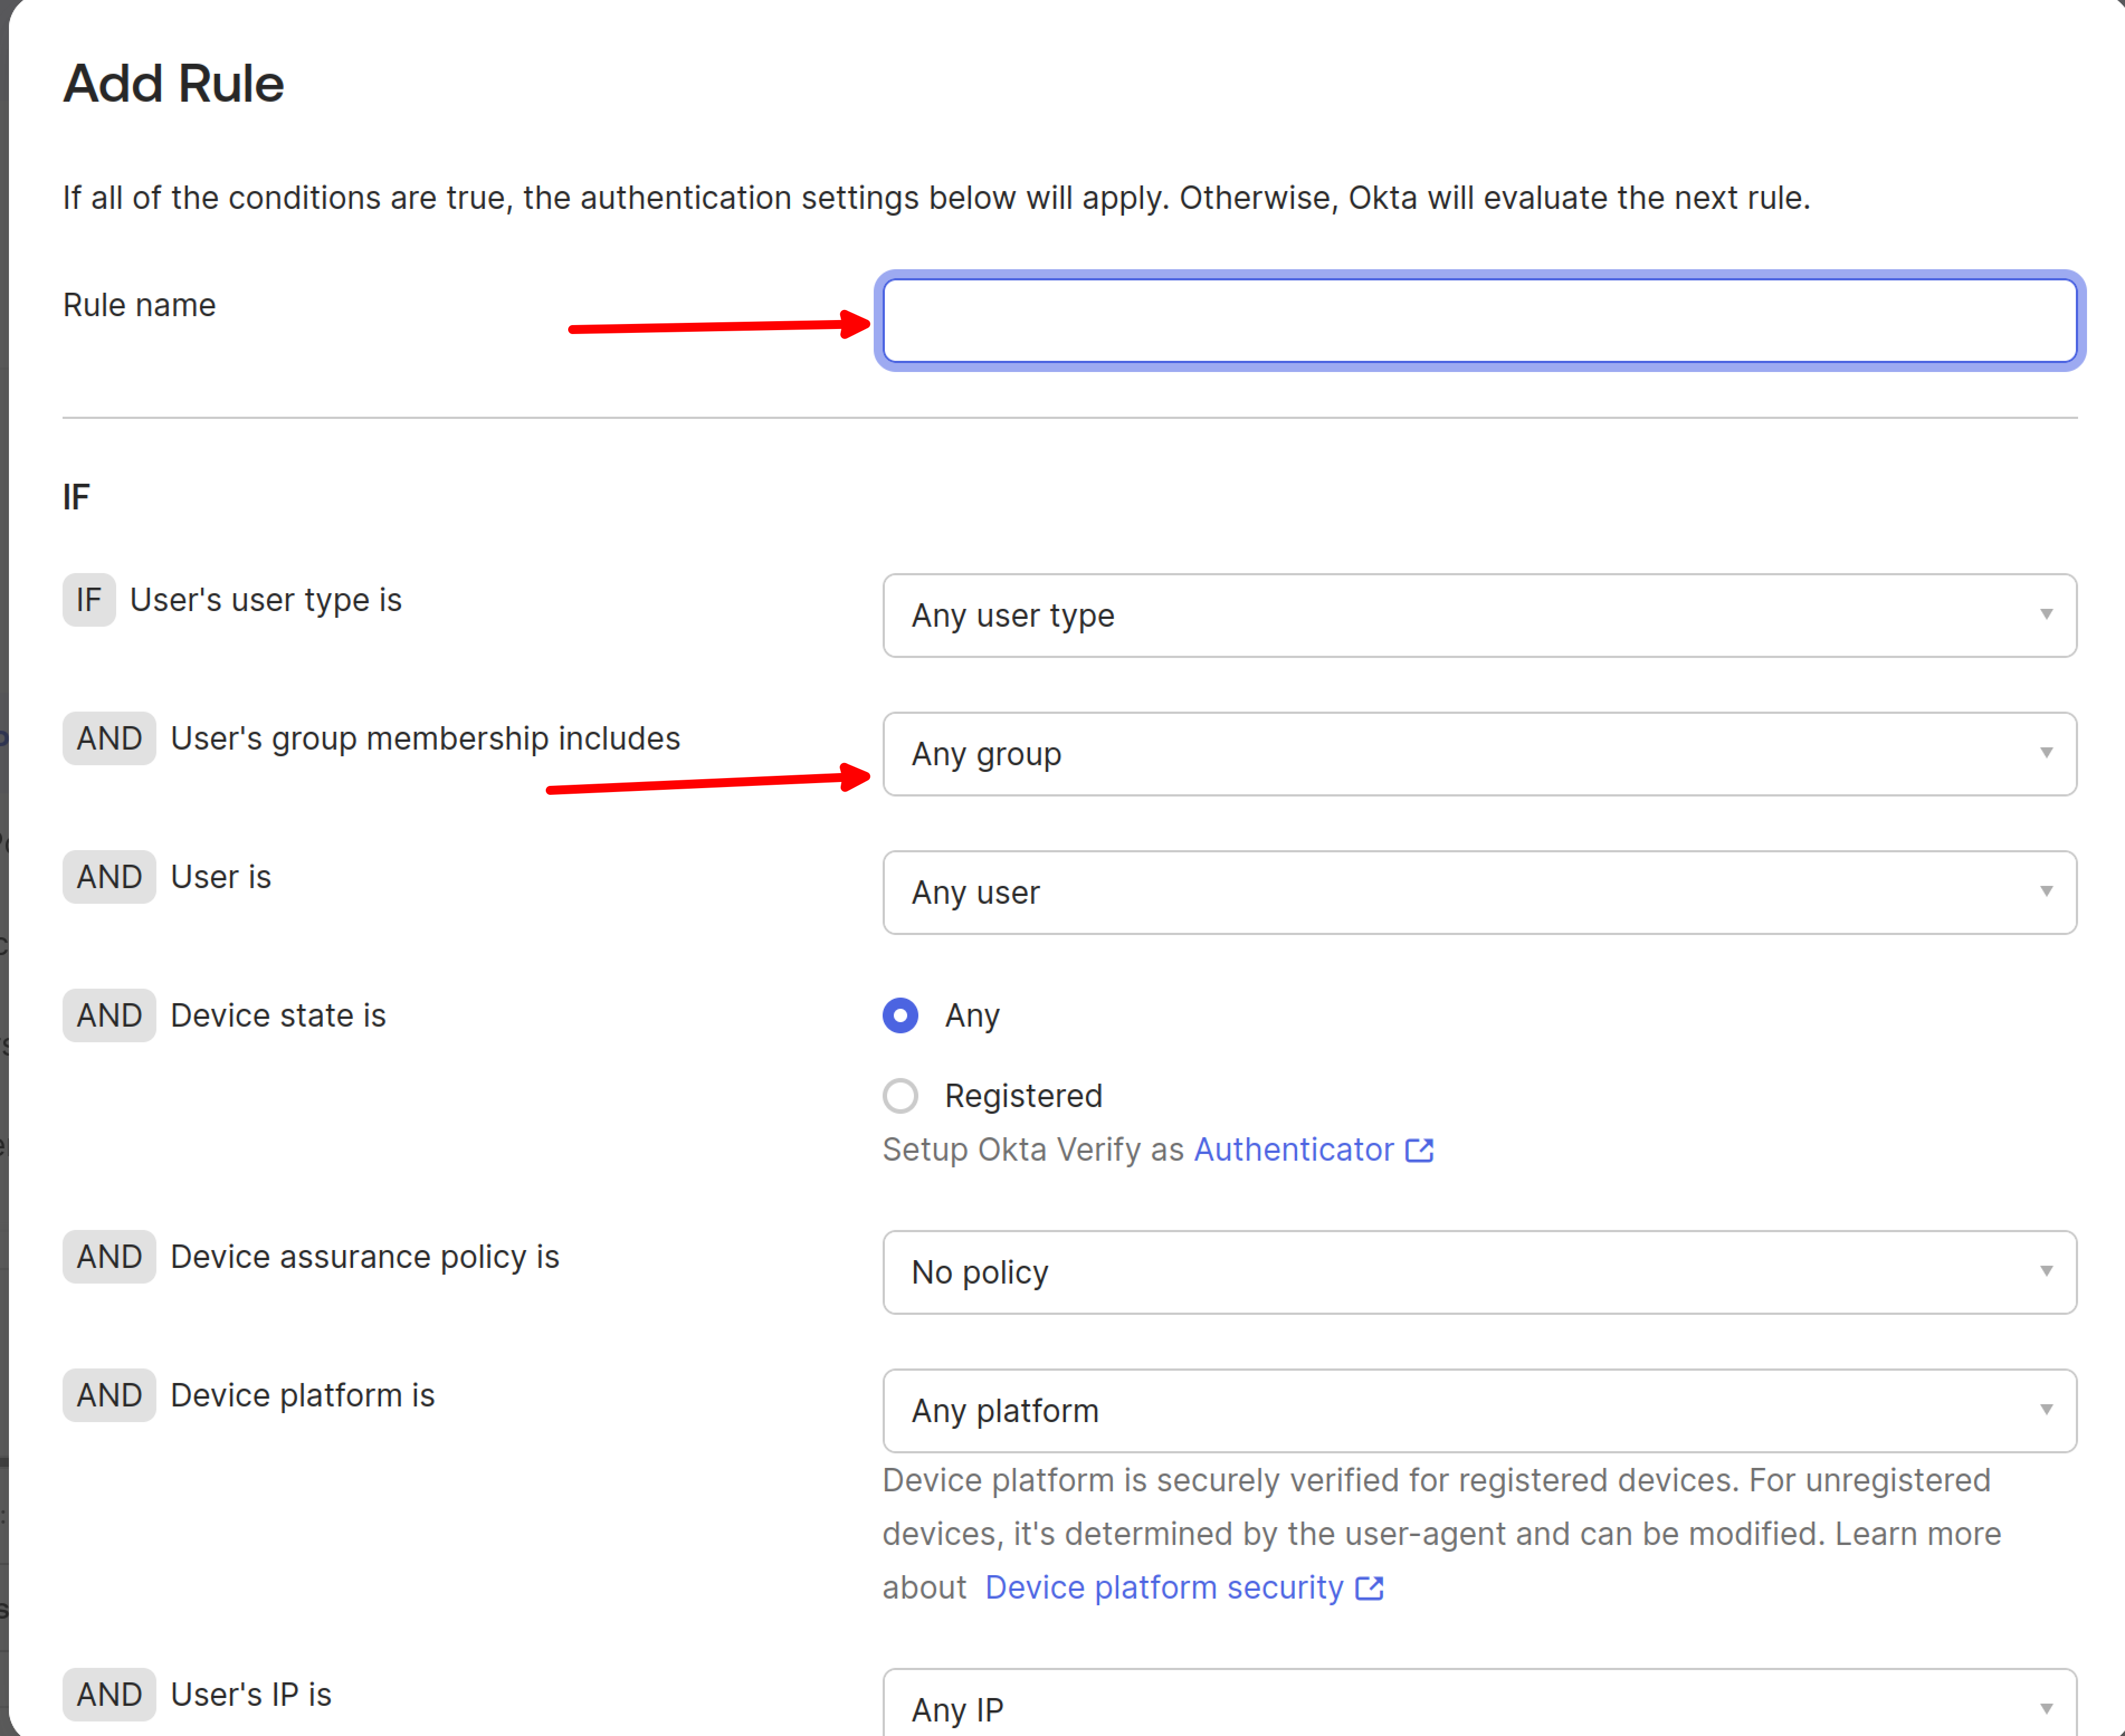The image size is (2125, 1736).
Task: Open the No policy dropdown
Action: [1479, 1272]
